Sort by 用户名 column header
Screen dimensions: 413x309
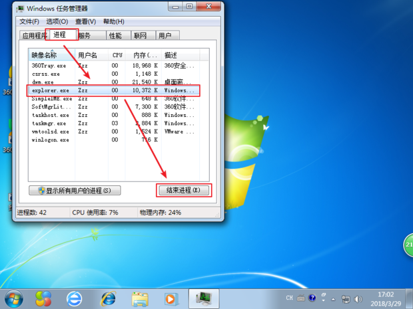(x=91, y=55)
